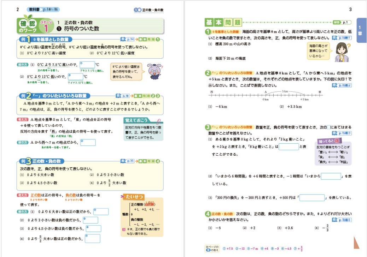Viewport: 367px width, 257px height.
Task: Click green circle number 4 in 基本問題
Action: pos(208,214)
